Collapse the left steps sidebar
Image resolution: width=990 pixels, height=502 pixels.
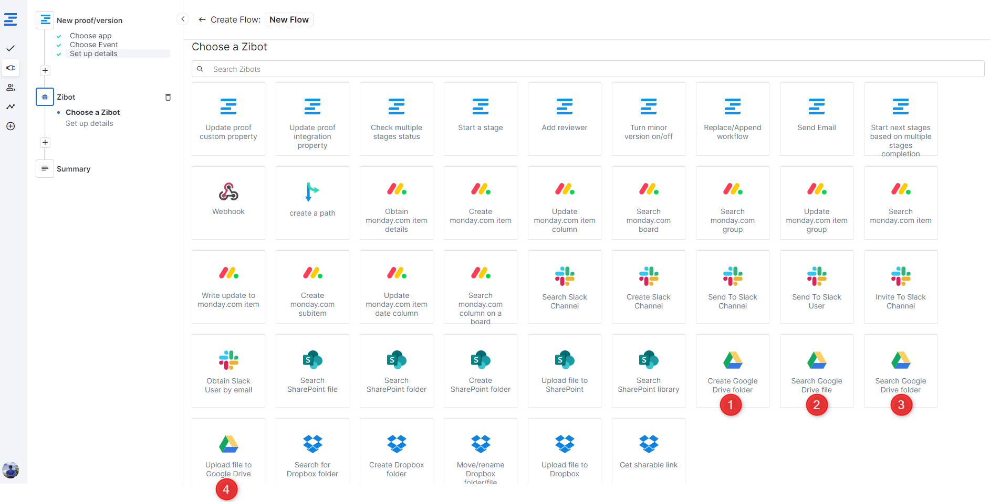click(x=183, y=19)
